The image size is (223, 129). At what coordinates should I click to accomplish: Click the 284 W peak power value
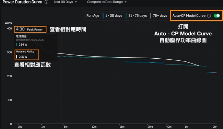23,45
